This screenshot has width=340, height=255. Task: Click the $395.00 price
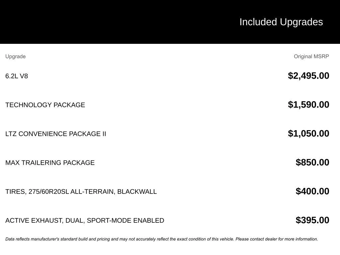tap(312, 220)
